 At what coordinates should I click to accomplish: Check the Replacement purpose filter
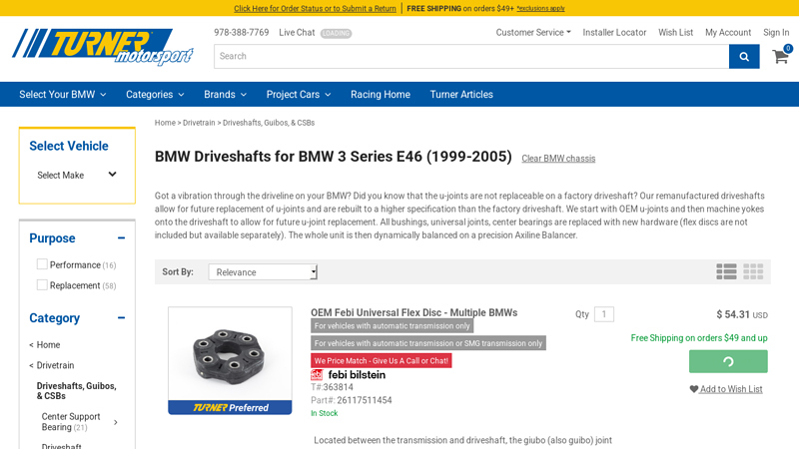(42, 284)
